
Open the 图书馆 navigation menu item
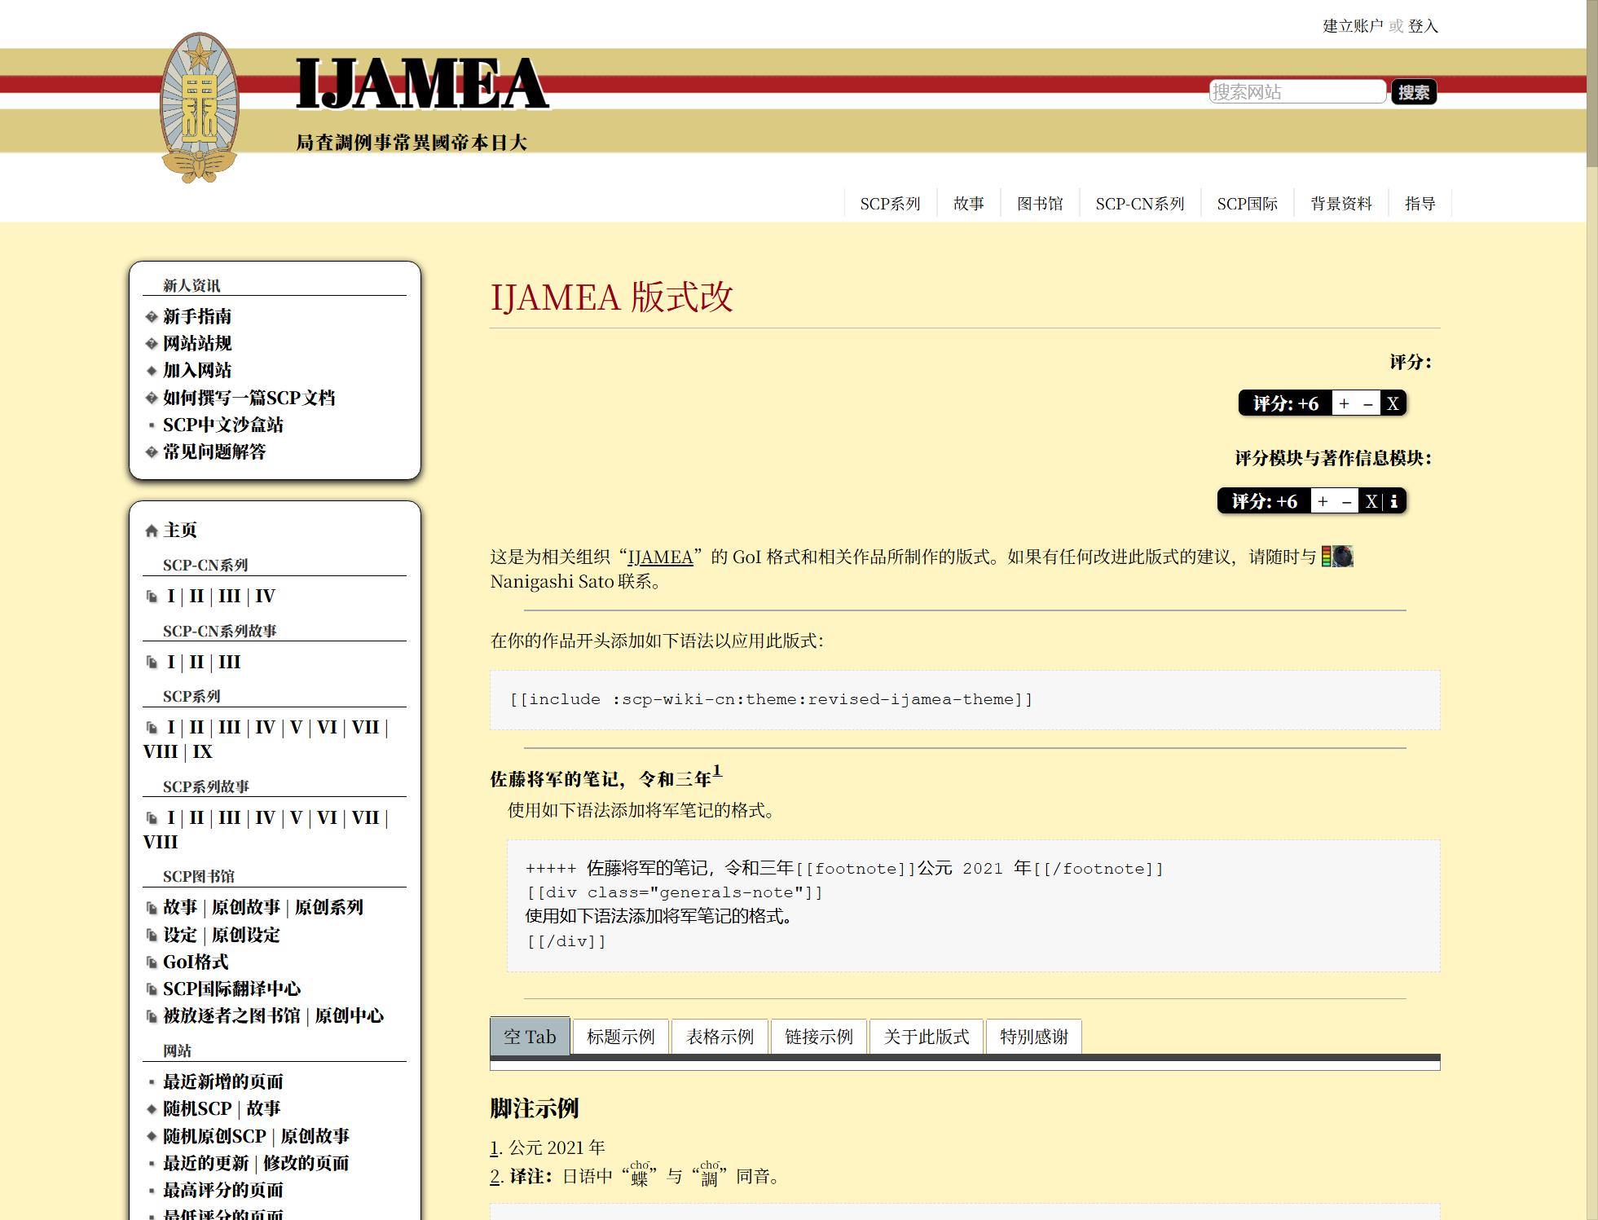coord(1041,203)
